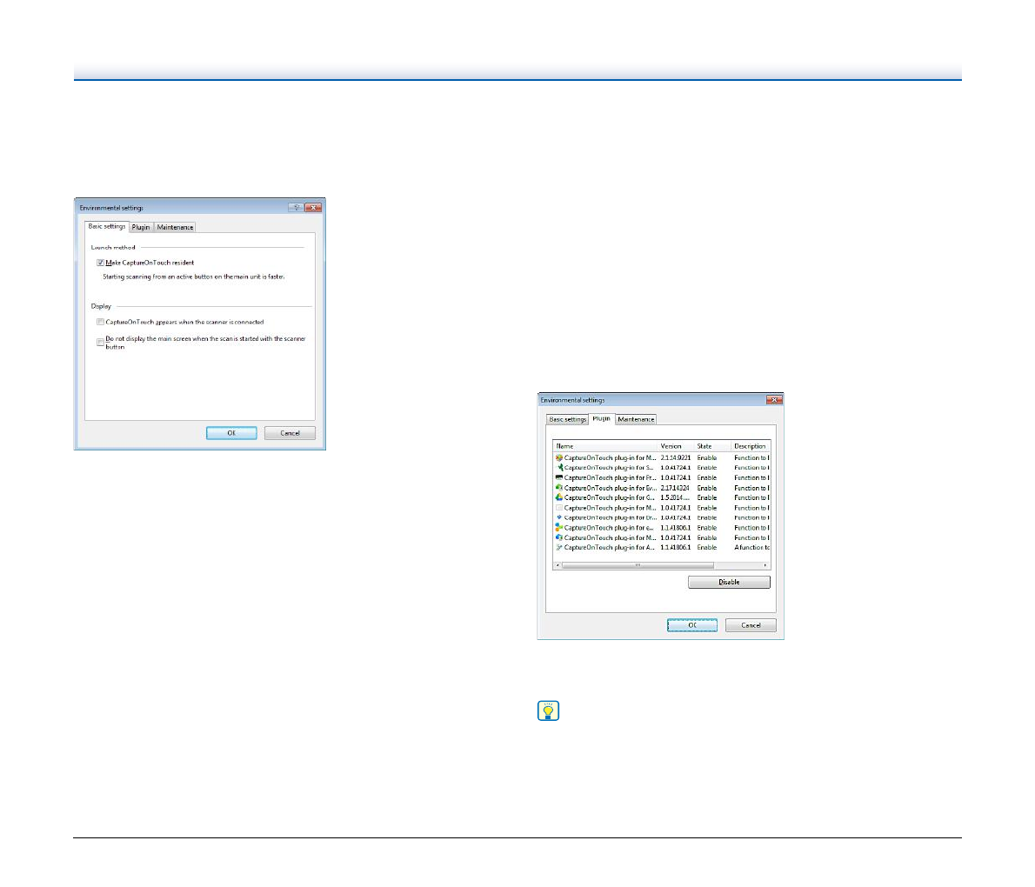Select the last plug-in icon, 'A function' row

559,548
